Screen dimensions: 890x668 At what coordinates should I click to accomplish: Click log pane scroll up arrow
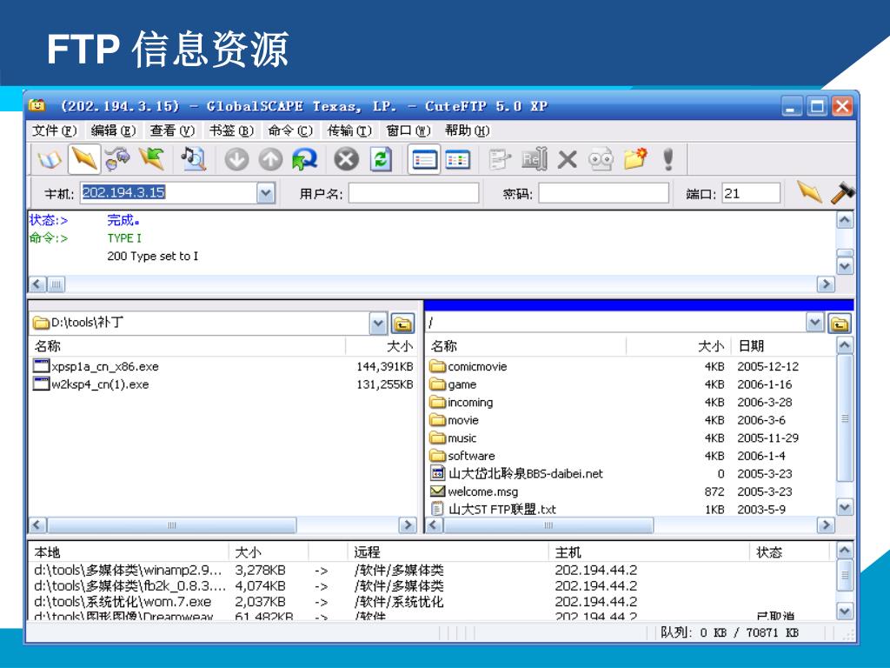845,220
